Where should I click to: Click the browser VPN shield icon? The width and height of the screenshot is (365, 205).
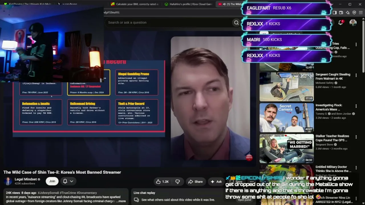coord(354,13)
